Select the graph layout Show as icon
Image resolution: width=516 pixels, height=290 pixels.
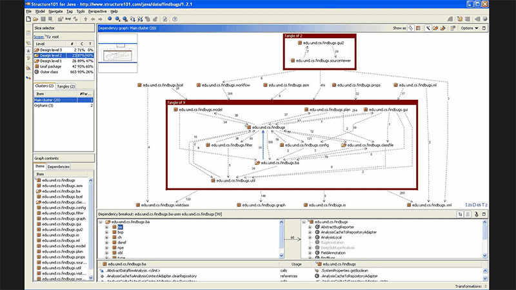pos(411,28)
